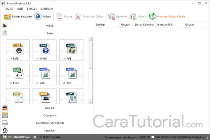The image size is (210, 140).
Task: Open the KULIT skin menu
Action: click(20, 9)
